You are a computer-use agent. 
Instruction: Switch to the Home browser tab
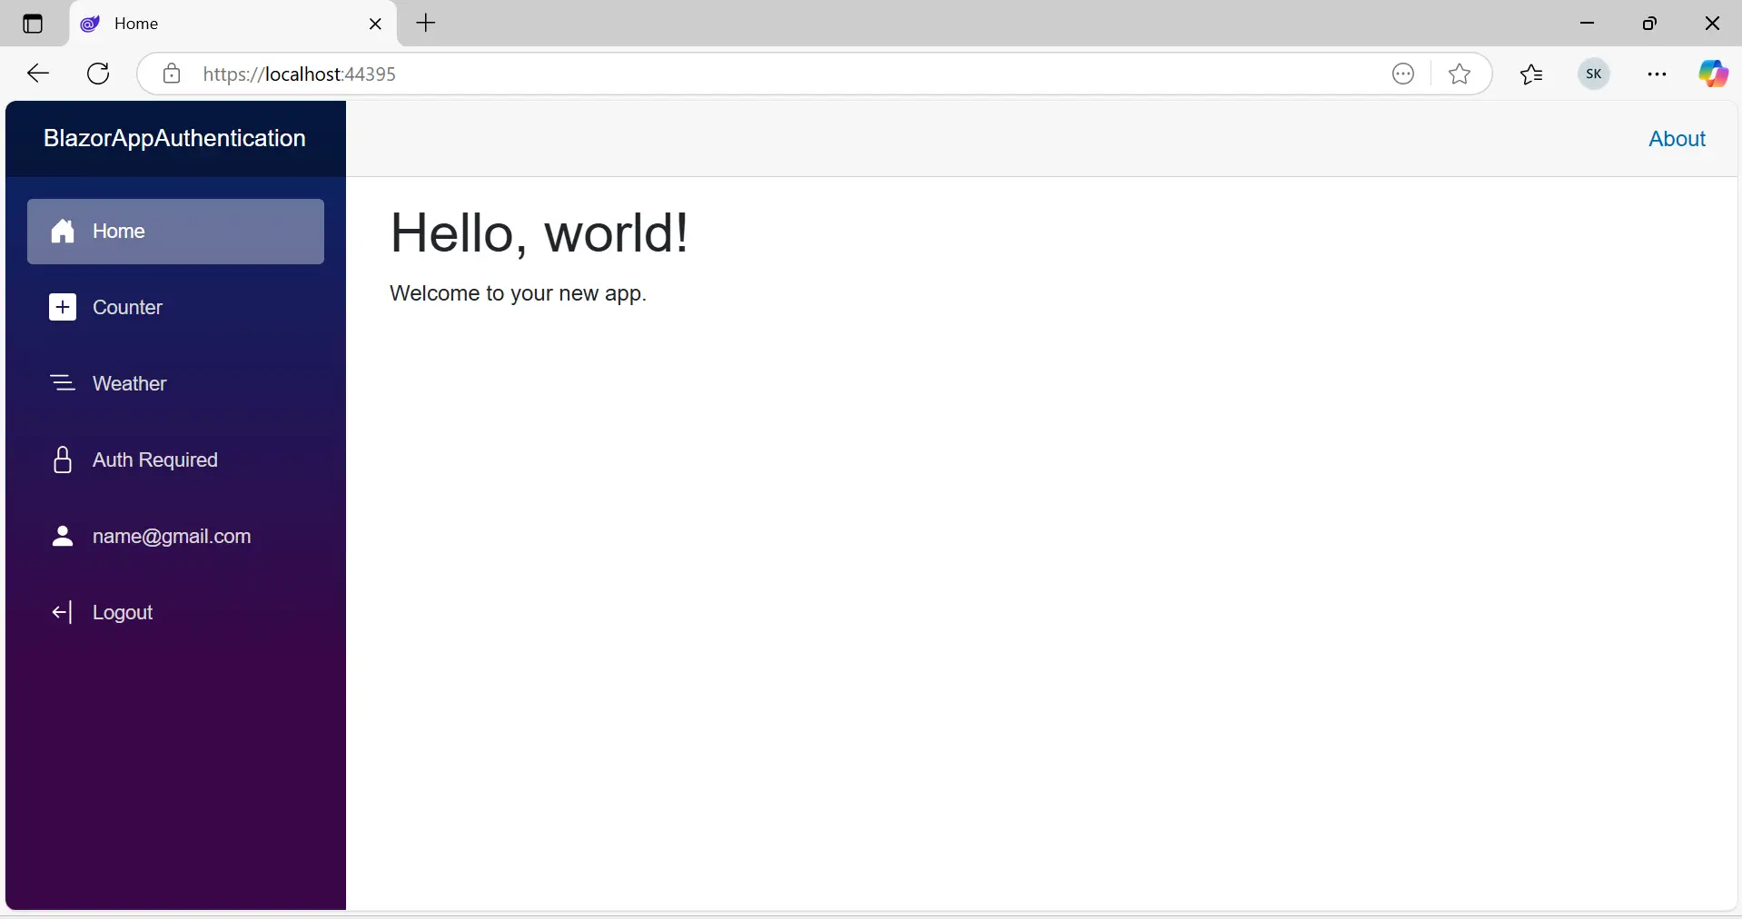tap(182, 24)
